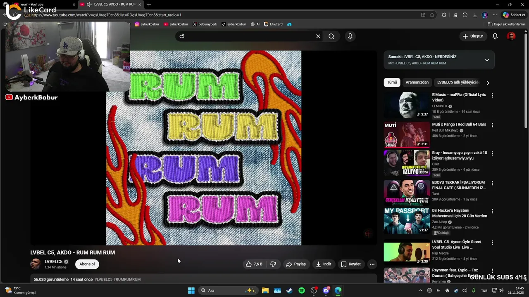Play the Muti x Pango 64 Bars thumbnail
Viewport: 529px width, 297px height.
[x=407, y=134]
